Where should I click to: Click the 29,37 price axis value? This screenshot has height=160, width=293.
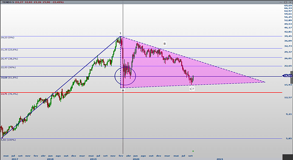[288, 52]
